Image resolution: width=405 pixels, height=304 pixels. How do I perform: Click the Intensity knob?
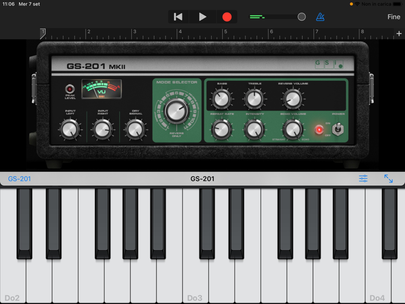tap(255, 129)
